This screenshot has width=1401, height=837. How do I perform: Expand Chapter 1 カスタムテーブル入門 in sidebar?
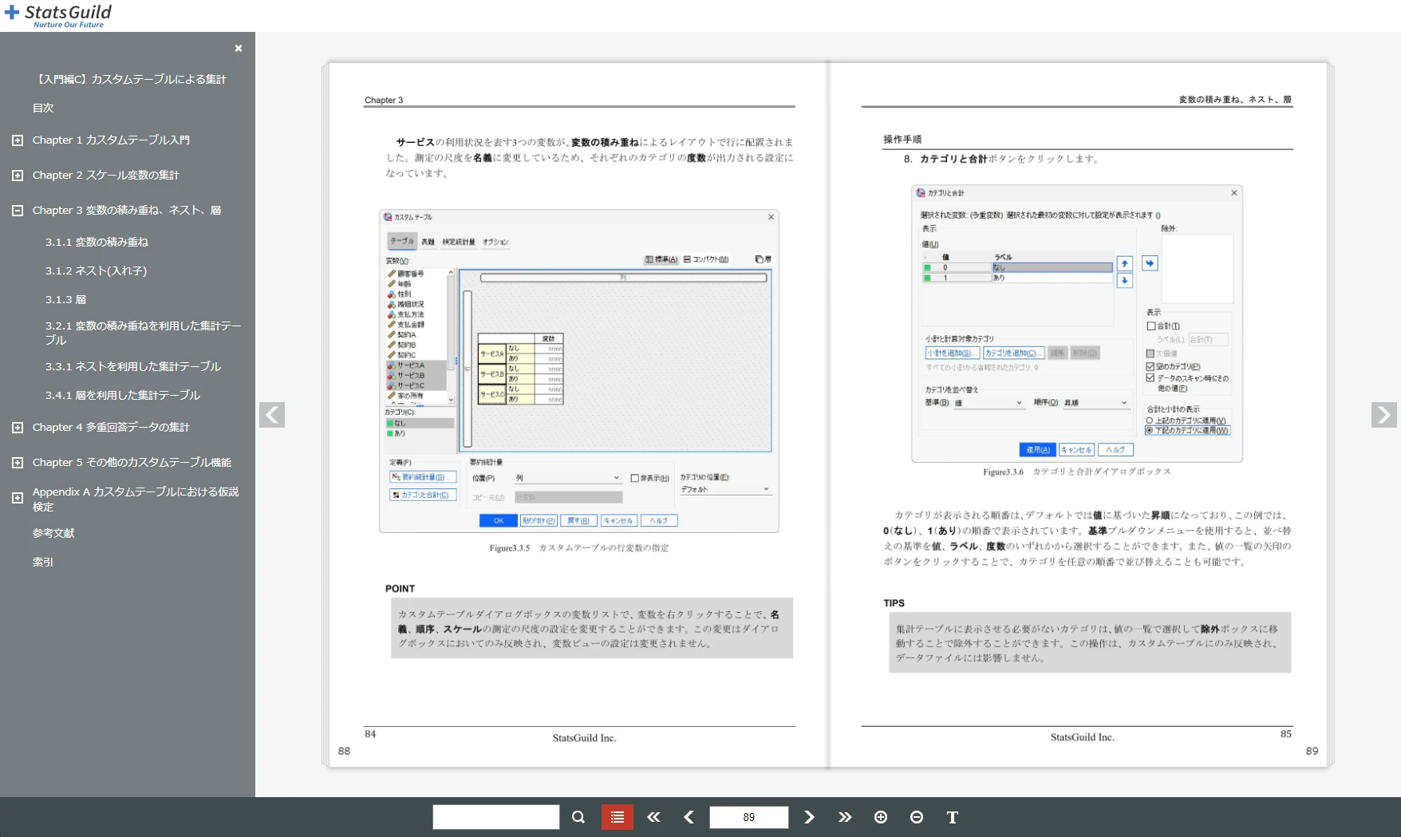(18, 140)
